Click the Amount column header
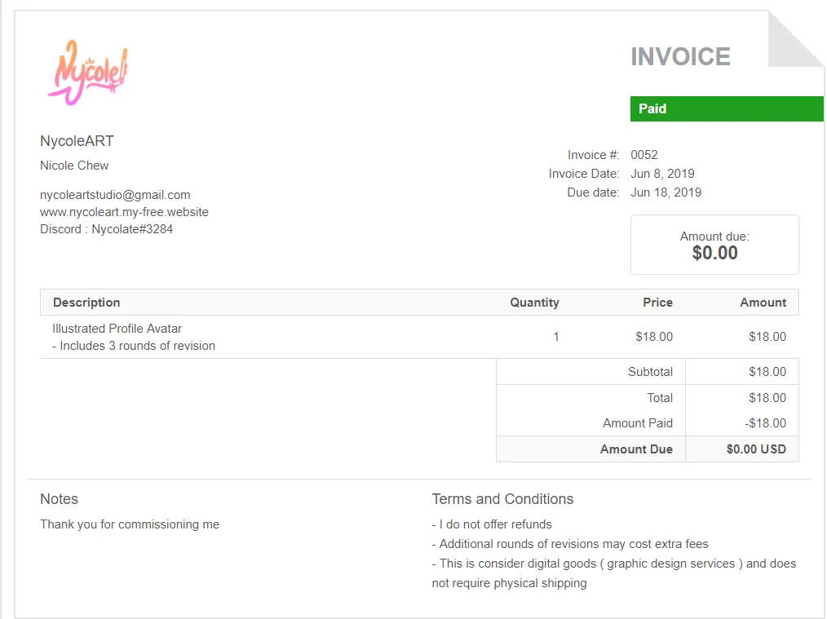Screen dimensions: 827x619 763,303
